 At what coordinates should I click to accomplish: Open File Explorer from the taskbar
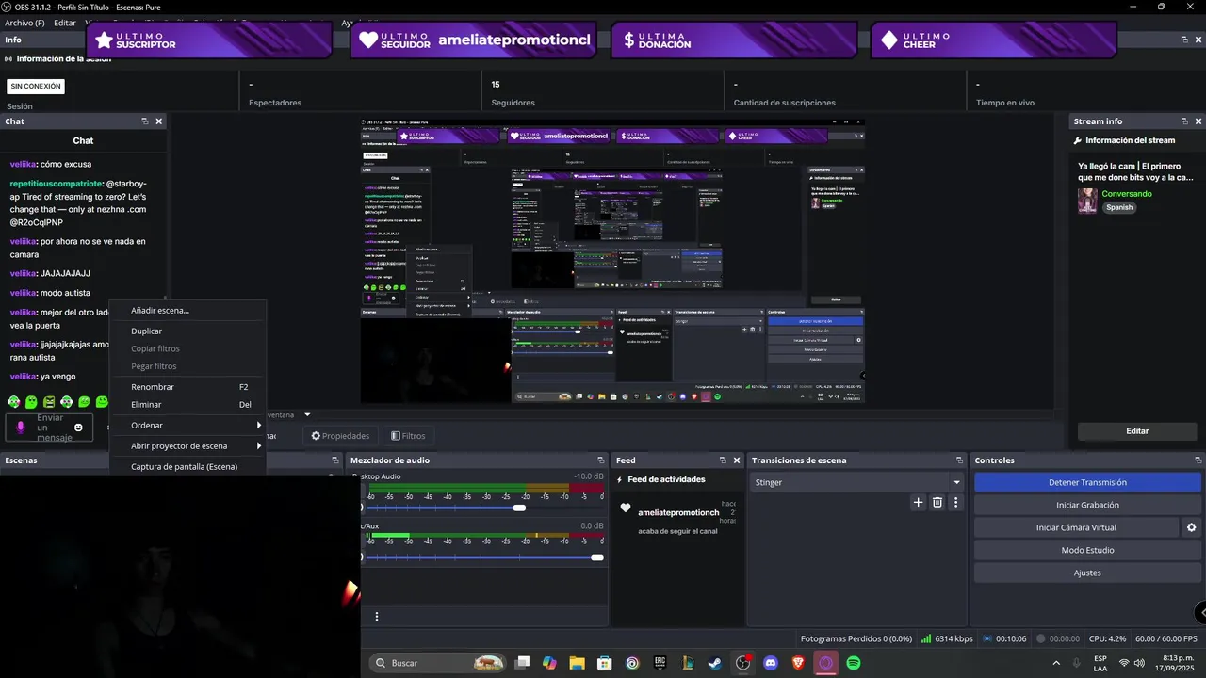[x=577, y=663]
